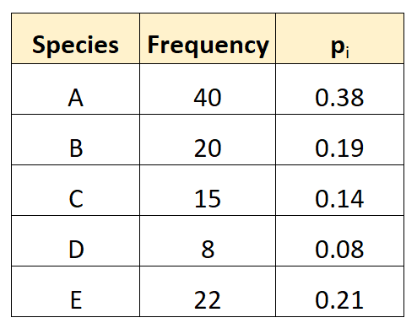Click the letter S in Species heading
The width and height of the screenshot is (417, 323).
tap(38, 45)
